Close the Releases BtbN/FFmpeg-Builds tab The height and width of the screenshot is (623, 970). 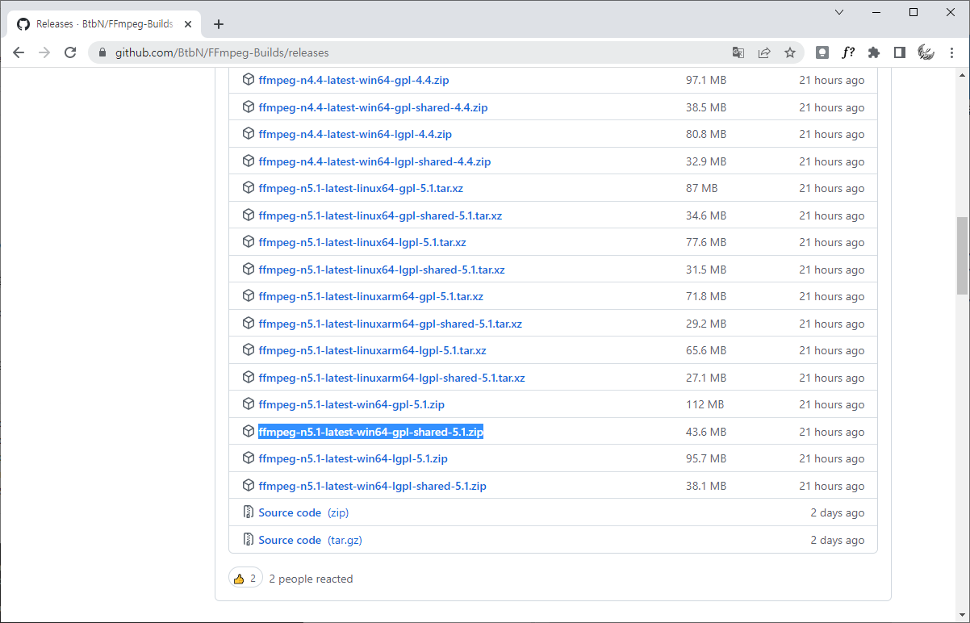pyautogui.click(x=187, y=24)
